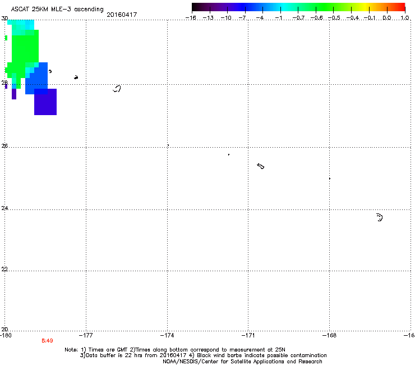415x365 pixels.
Task: Select the 0.0 color bar label
Action: (387, 18)
